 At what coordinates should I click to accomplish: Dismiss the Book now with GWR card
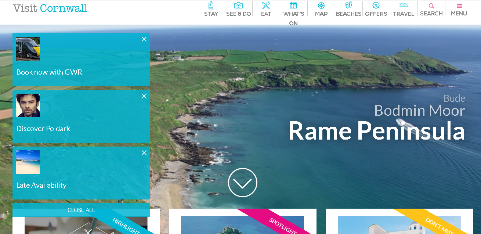[x=144, y=39]
